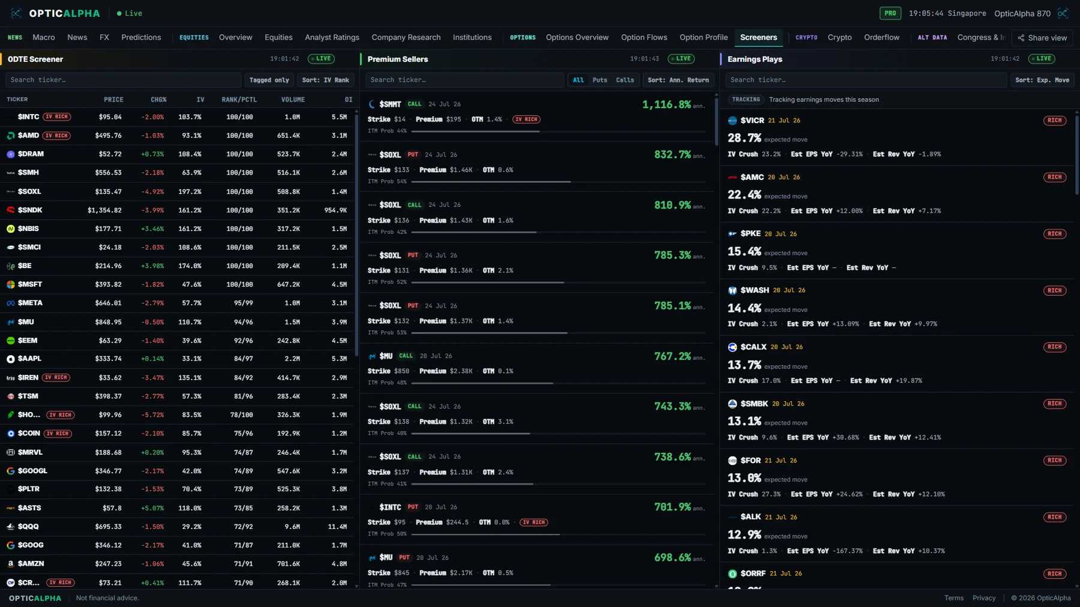Select the $NBIS green logo icon
This screenshot has height=607, width=1080.
[11, 229]
